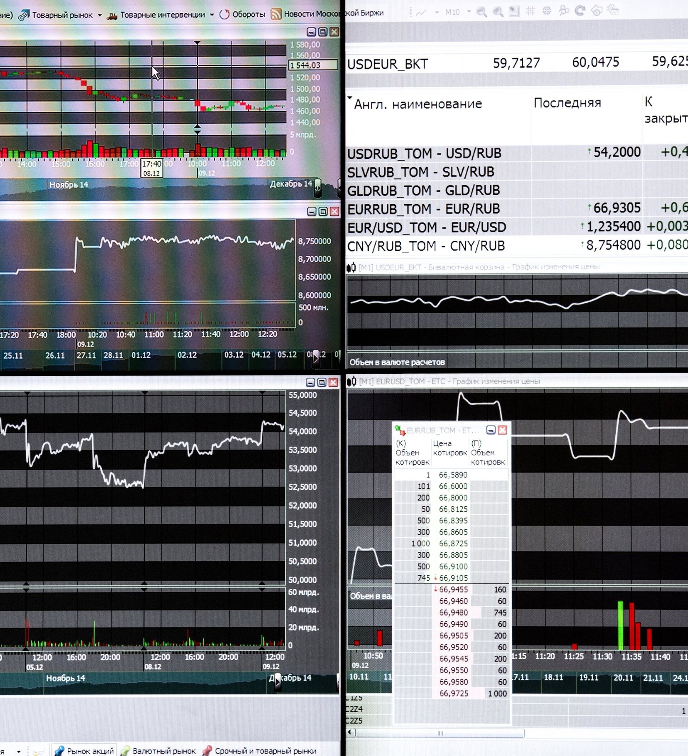Image resolution: width=688 pixels, height=756 pixels.
Task: Click the chart grid toggle icon
Action: tap(530, 11)
